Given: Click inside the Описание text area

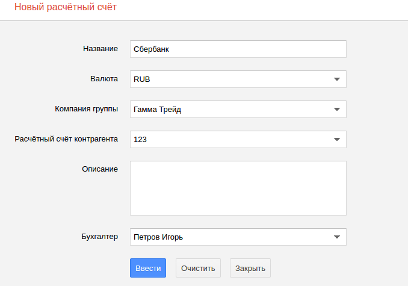Looking at the screenshot, I should pyautogui.click(x=238, y=188).
